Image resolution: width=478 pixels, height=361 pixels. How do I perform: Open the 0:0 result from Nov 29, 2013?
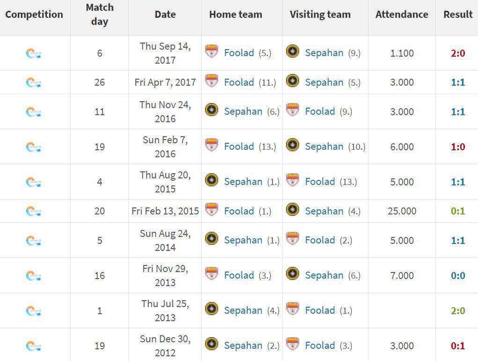tap(458, 275)
